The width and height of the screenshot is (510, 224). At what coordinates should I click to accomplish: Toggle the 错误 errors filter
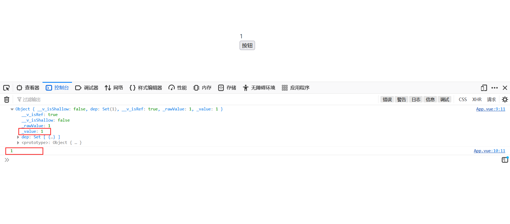pyautogui.click(x=387, y=99)
